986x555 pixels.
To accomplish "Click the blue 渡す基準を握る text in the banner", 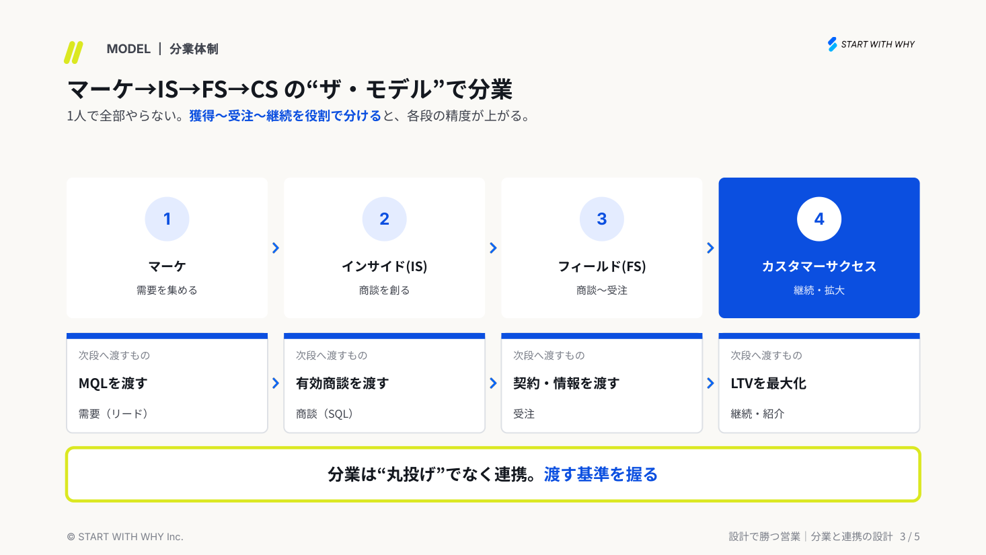I will [x=601, y=474].
